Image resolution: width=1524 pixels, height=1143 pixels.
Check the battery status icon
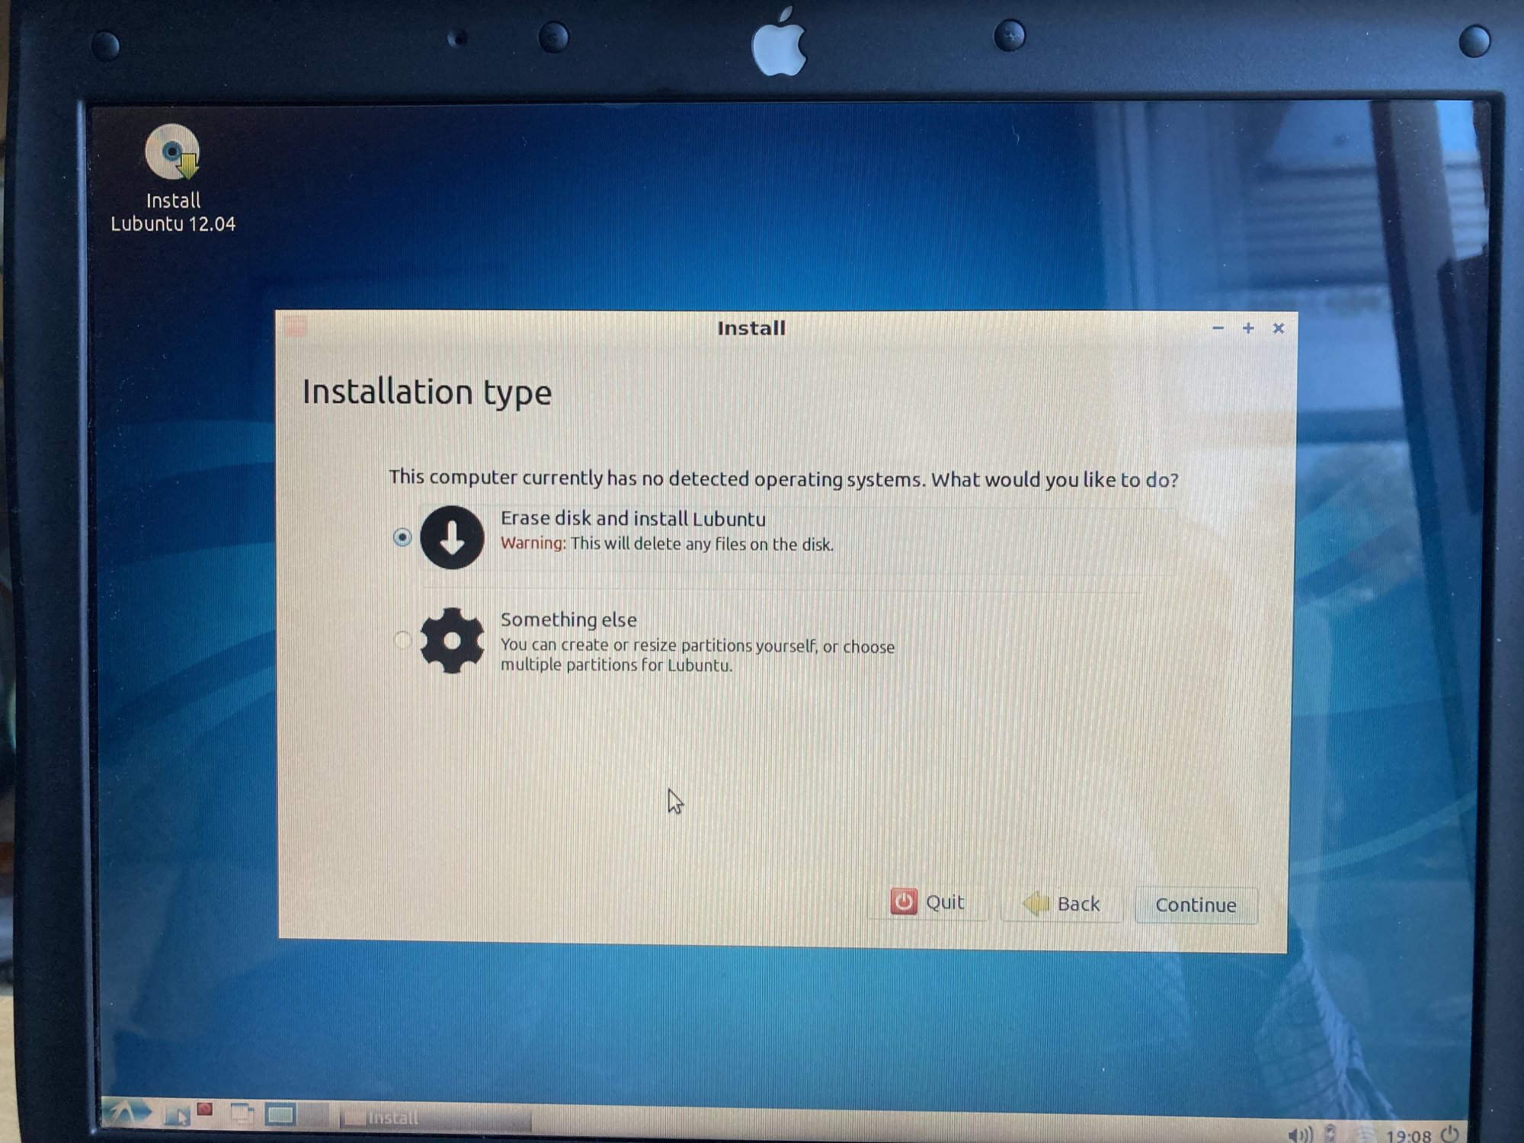pyautogui.click(x=1330, y=1134)
